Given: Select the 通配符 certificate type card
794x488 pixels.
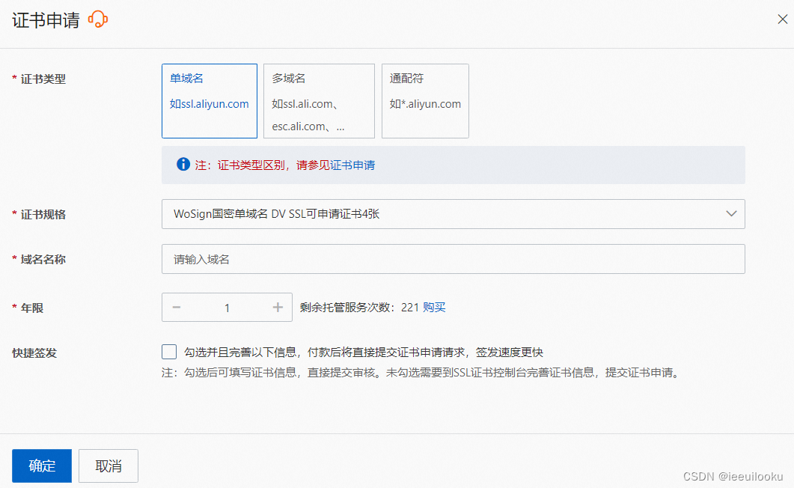Looking at the screenshot, I should (425, 101).
